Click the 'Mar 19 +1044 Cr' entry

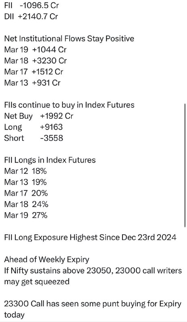click(35, 50)
